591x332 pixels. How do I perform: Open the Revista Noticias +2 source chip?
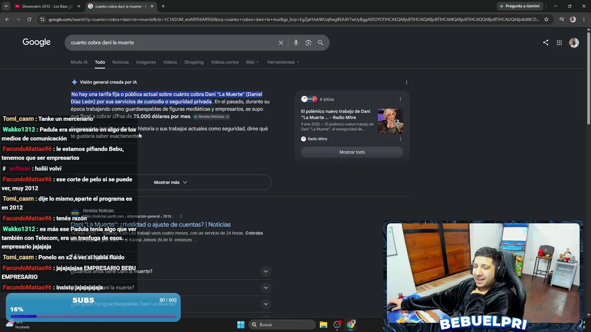pyautogui.click(x=211, y=117)
